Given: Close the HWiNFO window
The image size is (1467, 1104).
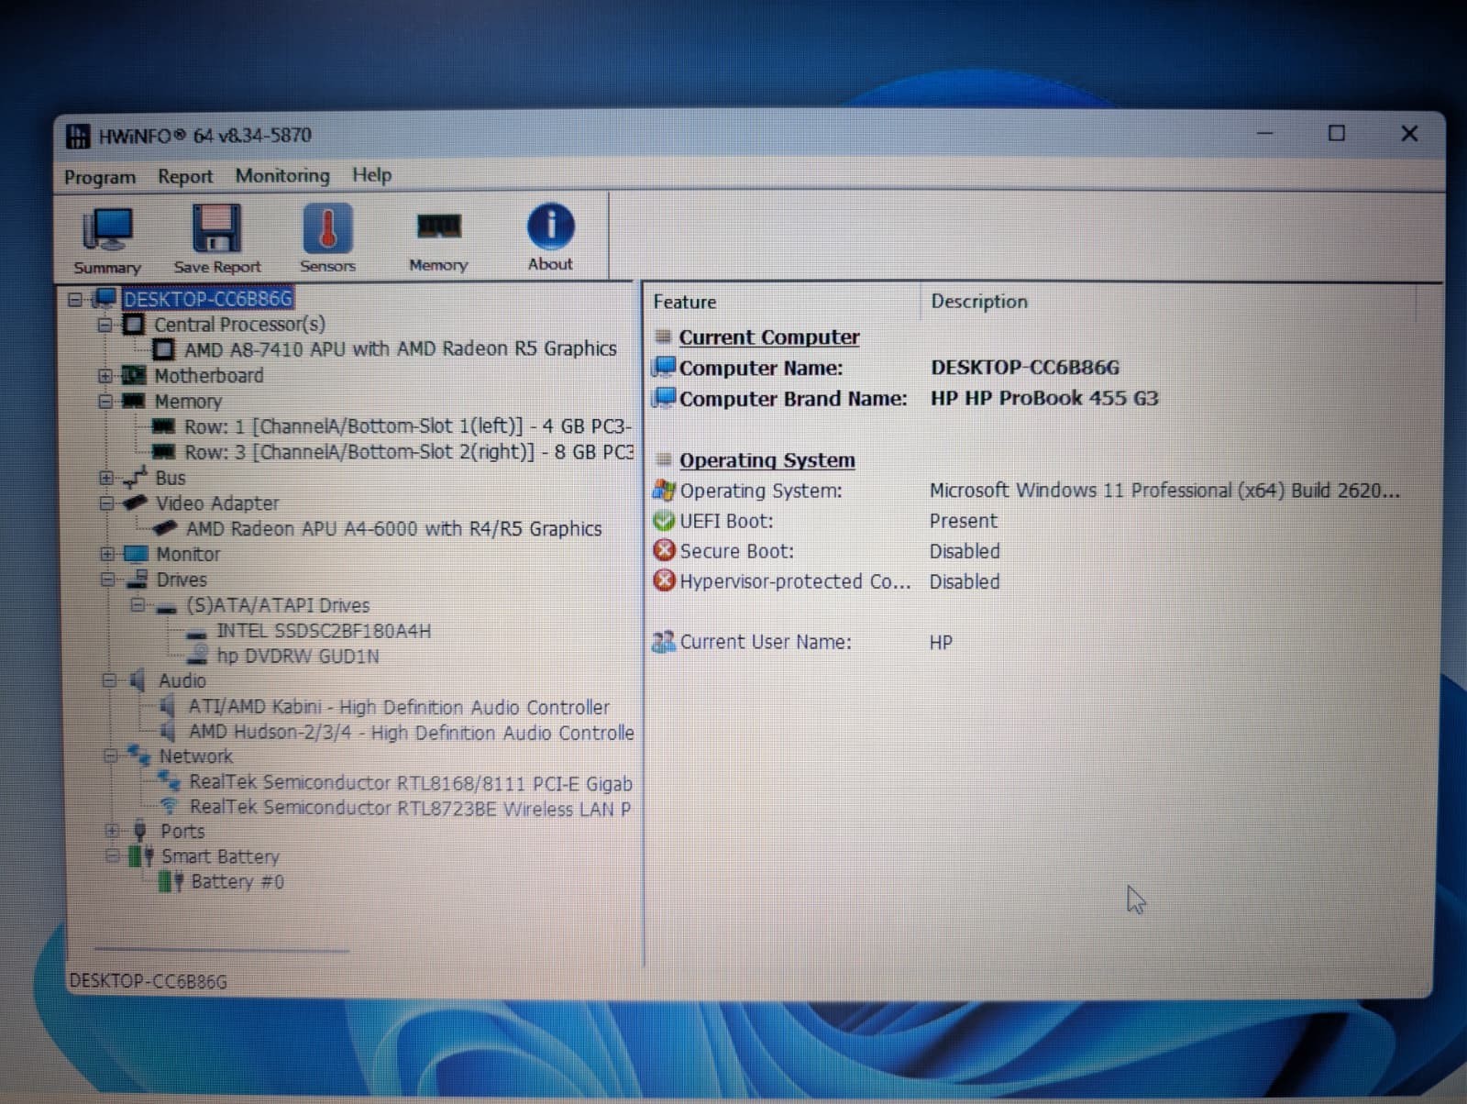Looking at the screenshot, I should click(x=1409, y=134).
